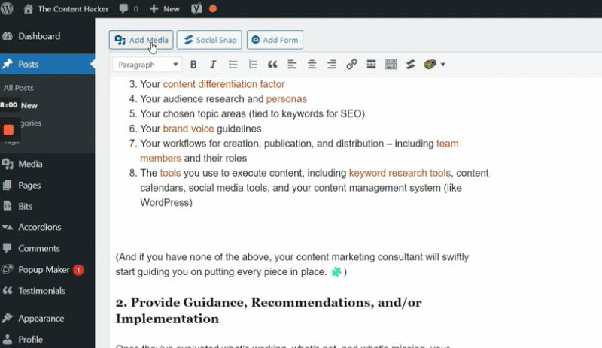Click the New content plus button

(164, 8)
